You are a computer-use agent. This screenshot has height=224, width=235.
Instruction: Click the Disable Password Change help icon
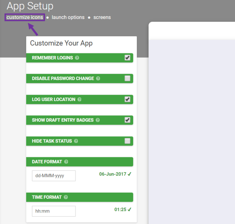98,78
